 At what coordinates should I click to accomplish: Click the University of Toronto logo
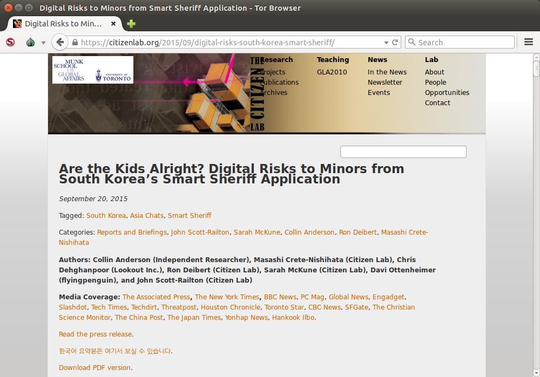113,76
